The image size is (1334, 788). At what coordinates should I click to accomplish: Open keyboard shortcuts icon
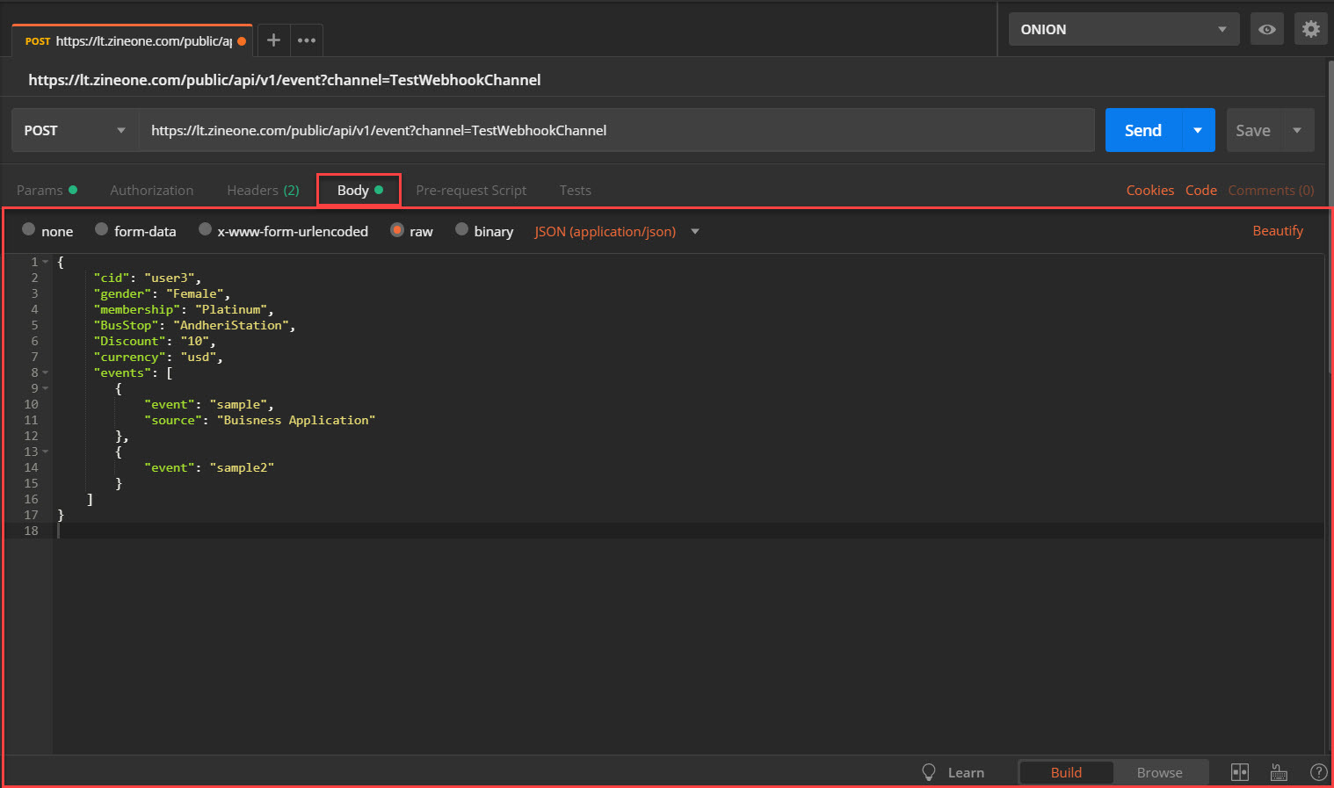(1280, 772)
